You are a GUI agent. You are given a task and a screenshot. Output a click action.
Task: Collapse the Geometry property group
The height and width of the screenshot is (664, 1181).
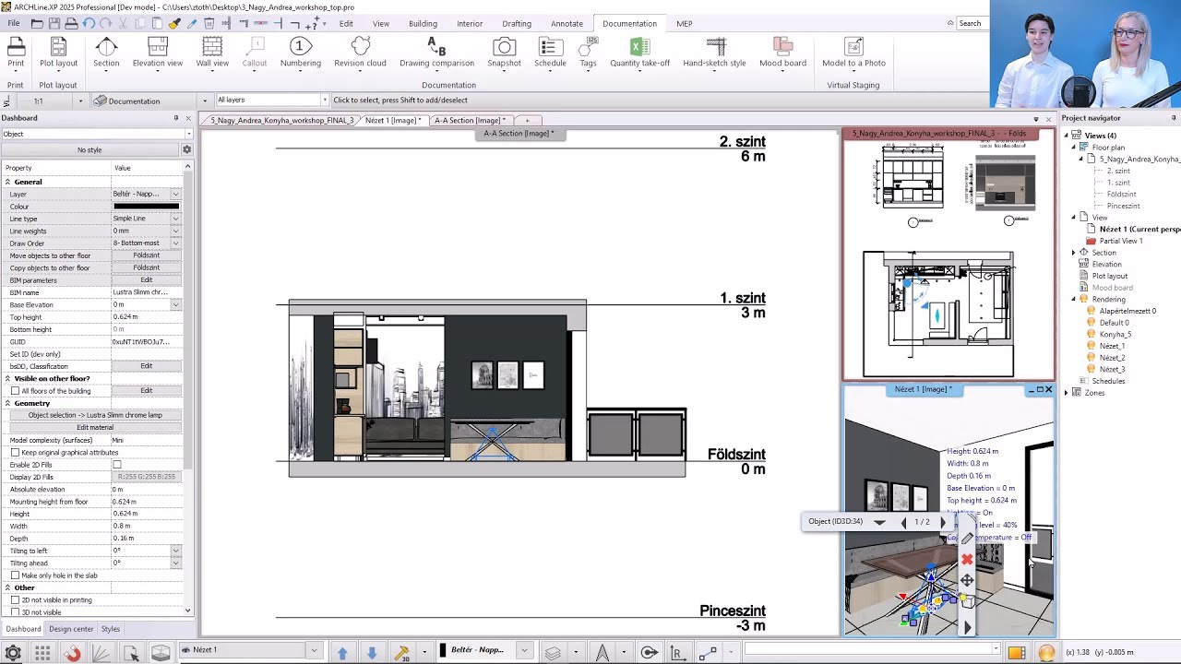pos(7,403)
